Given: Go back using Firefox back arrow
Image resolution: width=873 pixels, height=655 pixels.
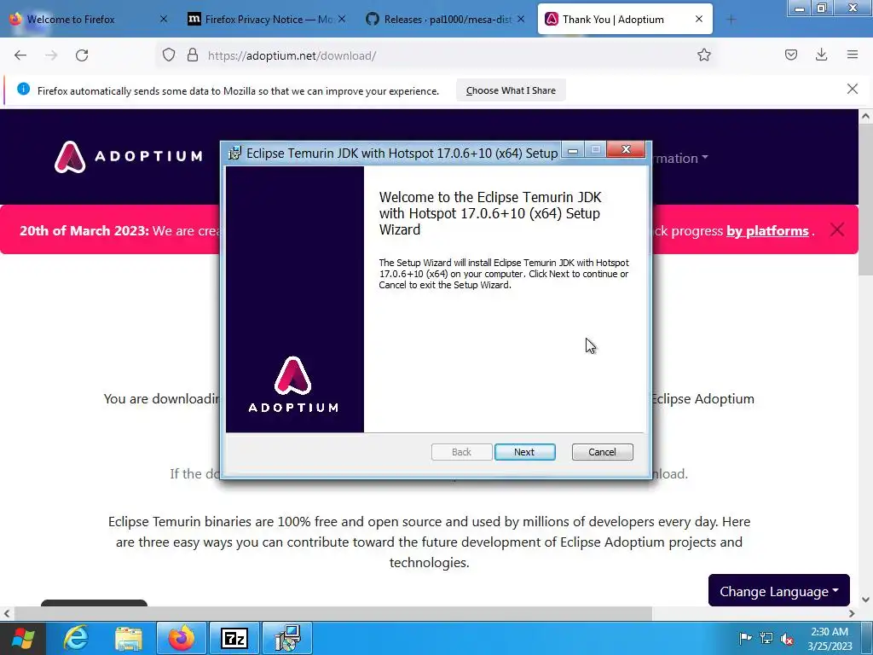Looking at the screenshot, I should [20, 55].
